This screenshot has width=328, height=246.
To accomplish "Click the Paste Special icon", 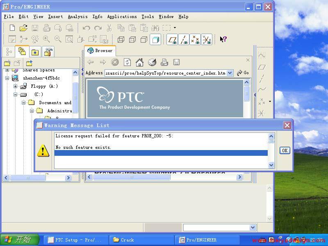I will (144, 28).
